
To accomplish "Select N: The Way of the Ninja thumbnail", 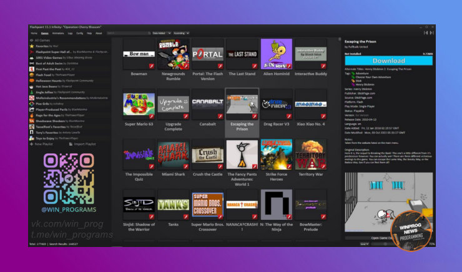I will point(277,204).
